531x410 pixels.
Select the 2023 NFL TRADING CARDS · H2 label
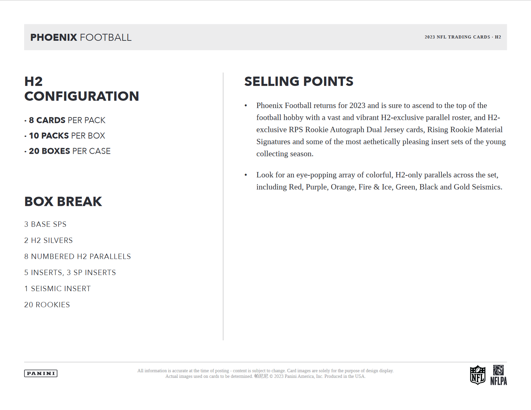[x=463, y=37]
